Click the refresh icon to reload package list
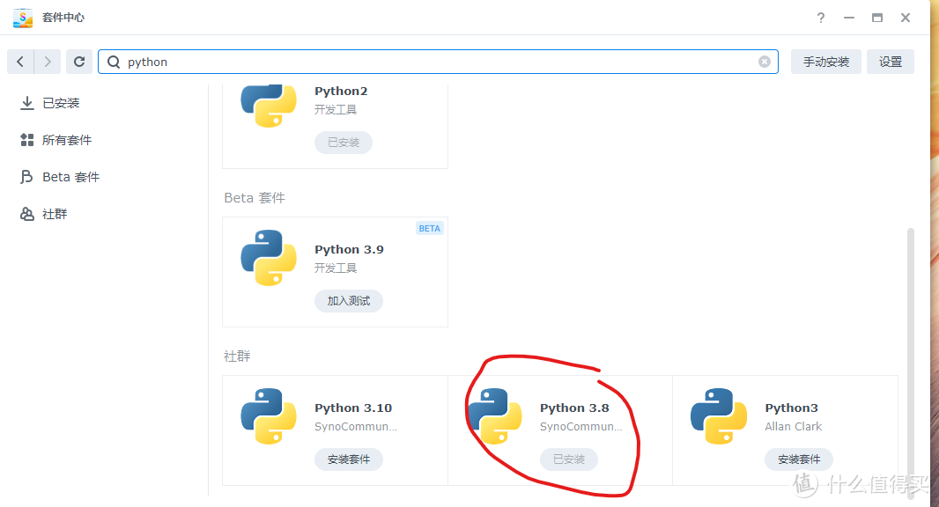This screenshot has height=507, width=939. pos(78,62)
